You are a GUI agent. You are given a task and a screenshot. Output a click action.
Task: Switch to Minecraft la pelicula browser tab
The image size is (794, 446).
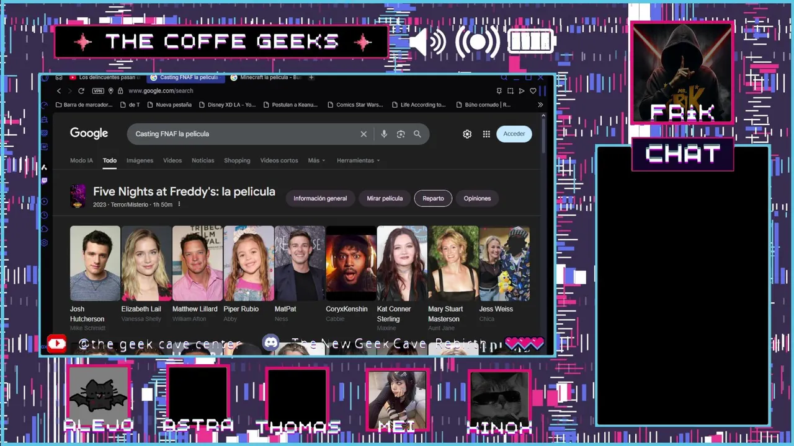click(x=265, y=77)
